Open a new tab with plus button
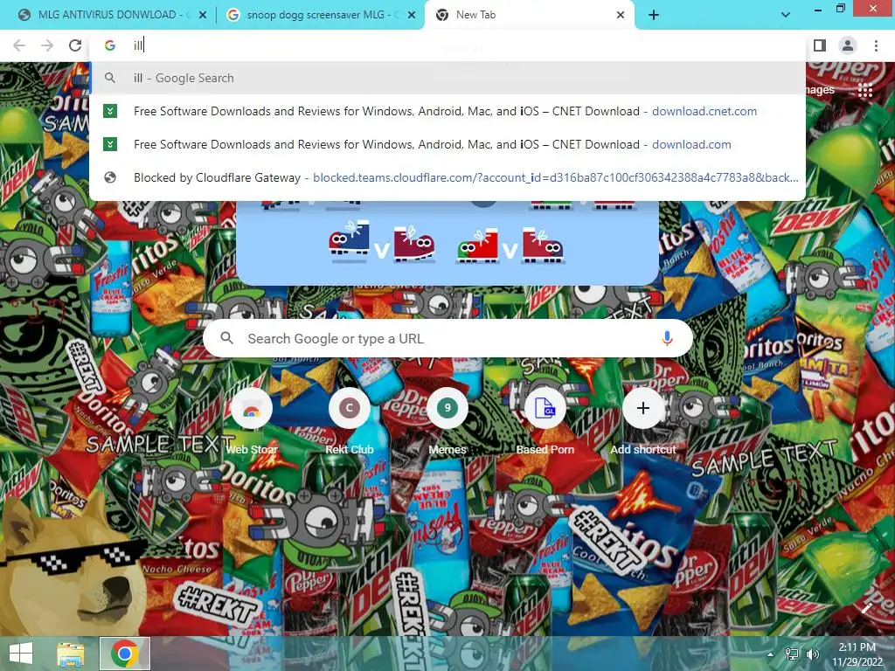The width and height of the screenshot is (895, 671). pyautogui.click(x=654, y=16)
